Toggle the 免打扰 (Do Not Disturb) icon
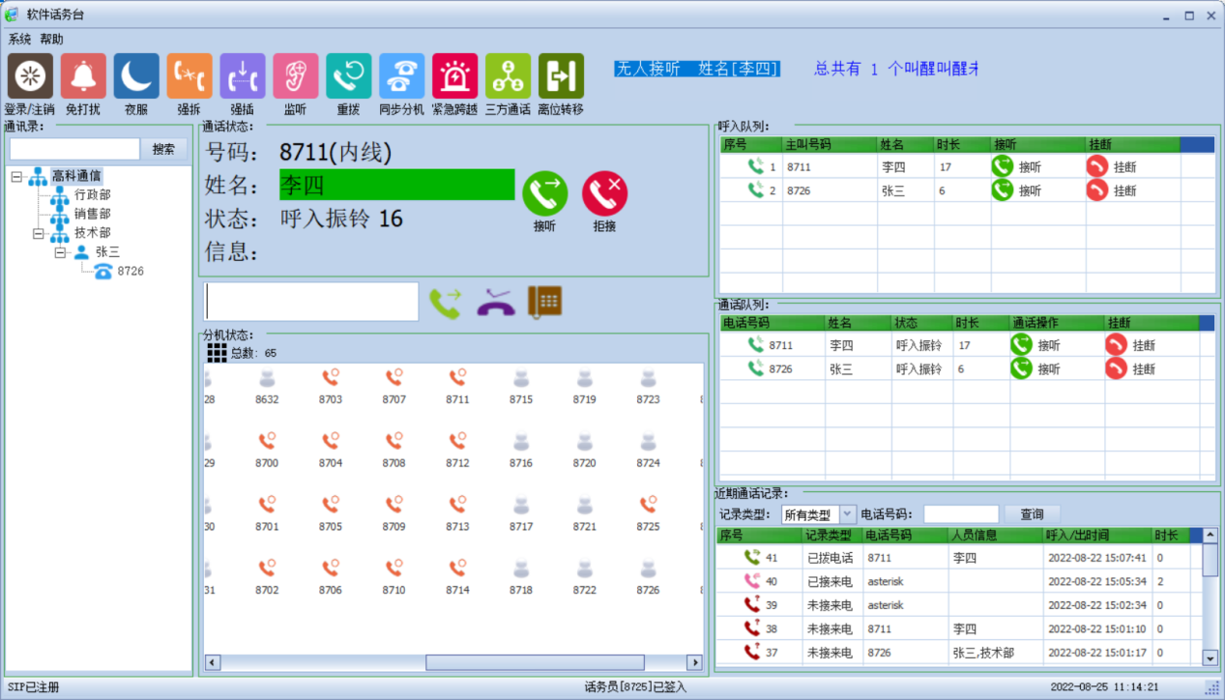 [x=82, y=75]
